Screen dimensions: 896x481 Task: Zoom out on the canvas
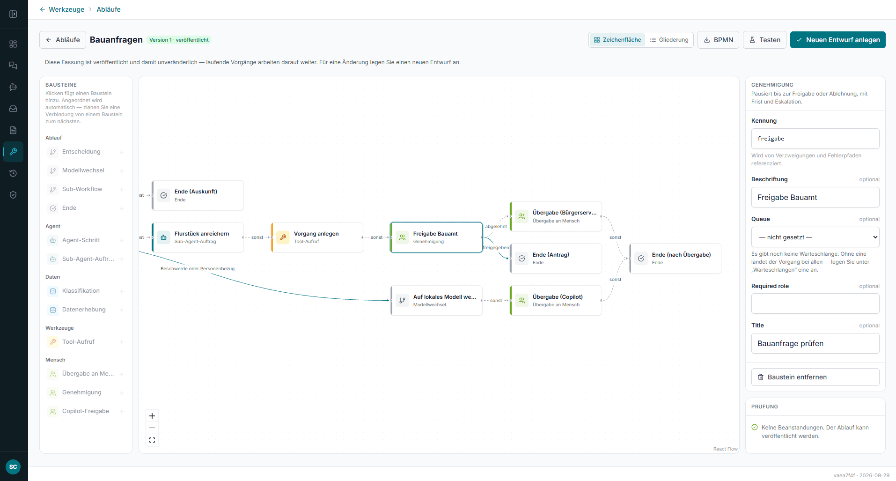[152, 428]
